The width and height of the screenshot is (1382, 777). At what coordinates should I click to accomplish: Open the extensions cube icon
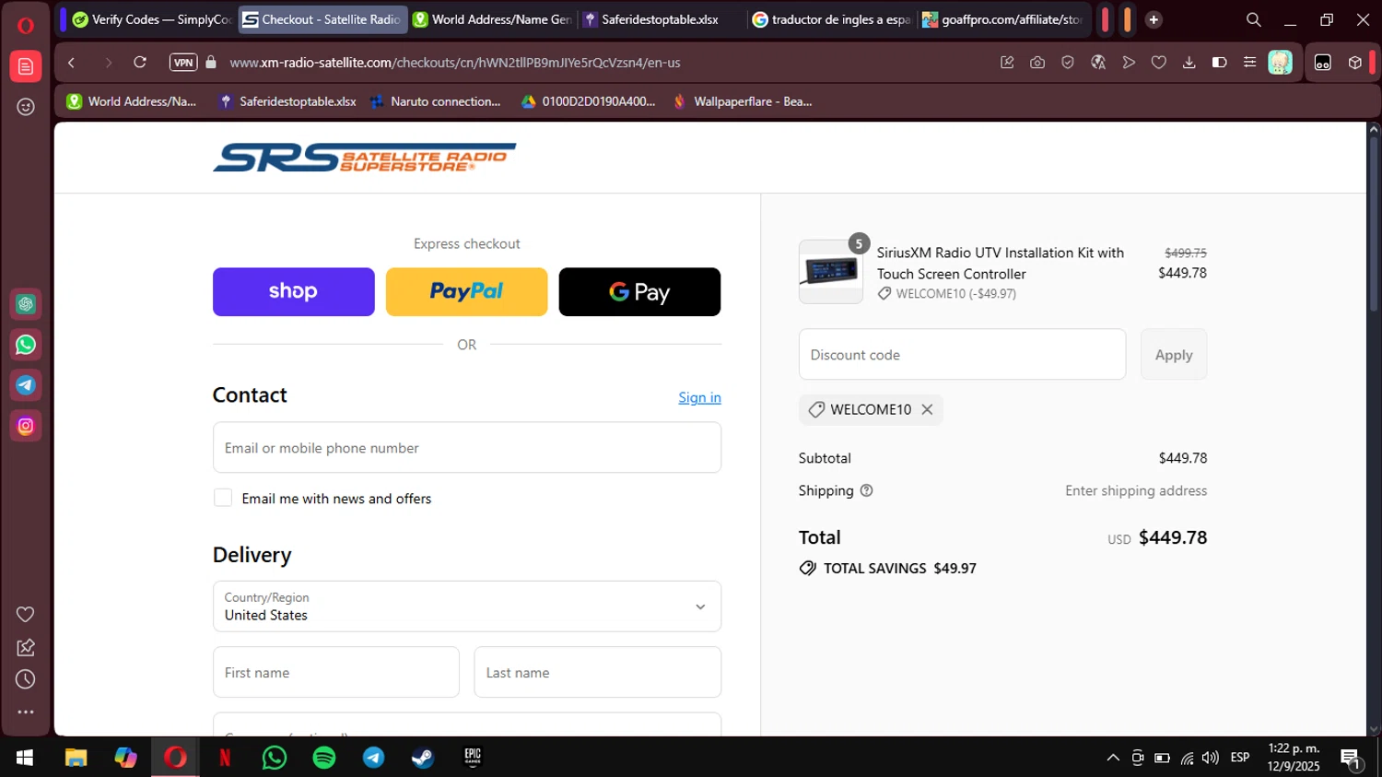click(1354, 63)
